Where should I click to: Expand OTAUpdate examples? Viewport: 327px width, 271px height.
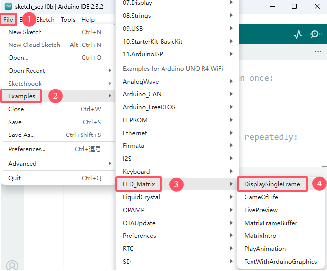pos(177,223)
